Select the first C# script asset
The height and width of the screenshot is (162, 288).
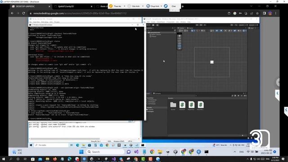[182, 106]
